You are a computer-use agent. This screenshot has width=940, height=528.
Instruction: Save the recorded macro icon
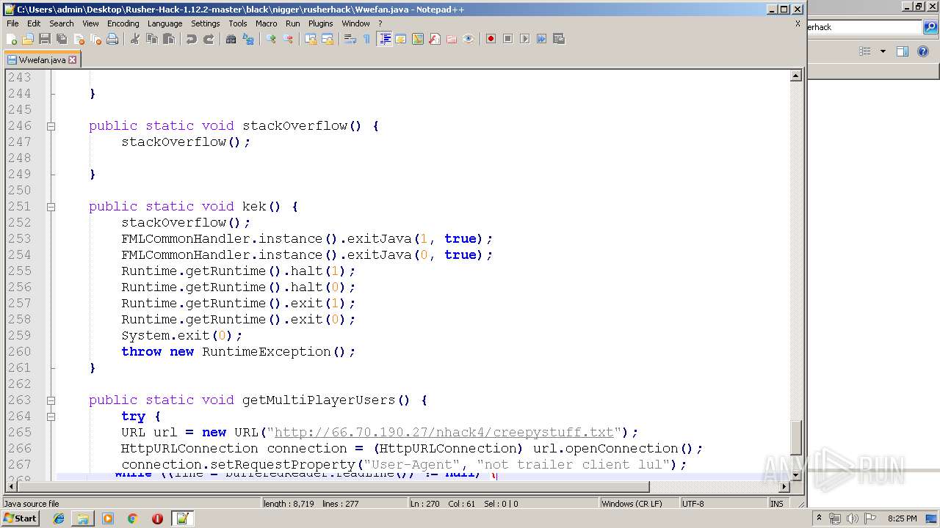559,39
